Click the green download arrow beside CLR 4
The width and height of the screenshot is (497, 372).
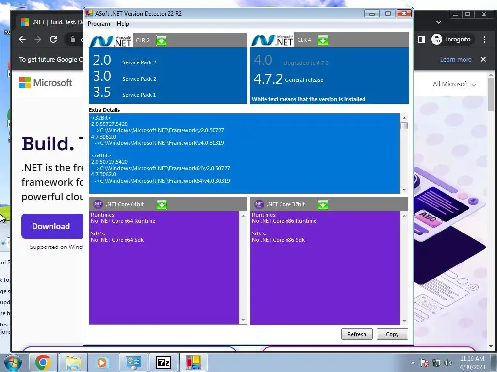click(323, 40)
